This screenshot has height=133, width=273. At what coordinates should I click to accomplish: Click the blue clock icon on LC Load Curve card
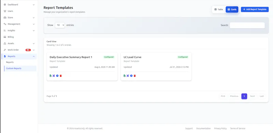131,76
